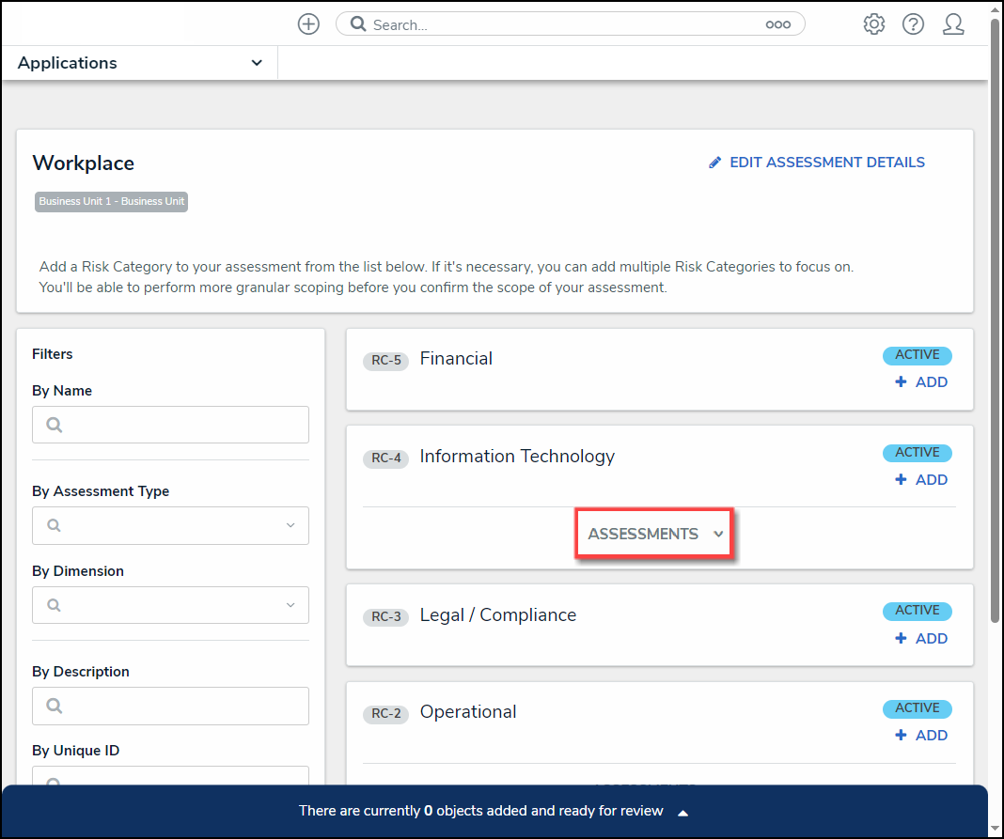This screenshot has height=839, width=1004.
Task: Click the plus create icon in header
Action: click(x=308, y=24)
